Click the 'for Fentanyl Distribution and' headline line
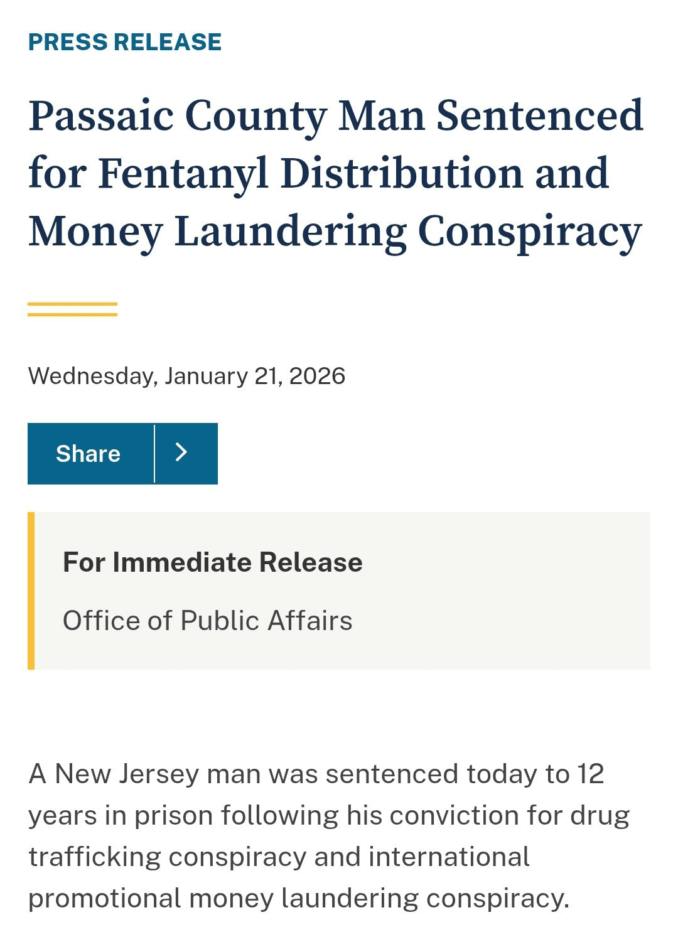The image size is (678, 947). [318, 174]
